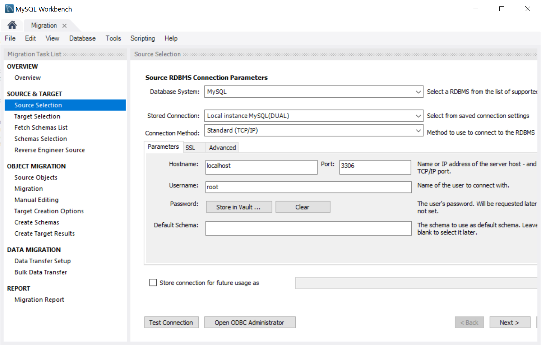Expand the Database System dropdown
The height and width of the screenshot is (345, 541).
418,92
